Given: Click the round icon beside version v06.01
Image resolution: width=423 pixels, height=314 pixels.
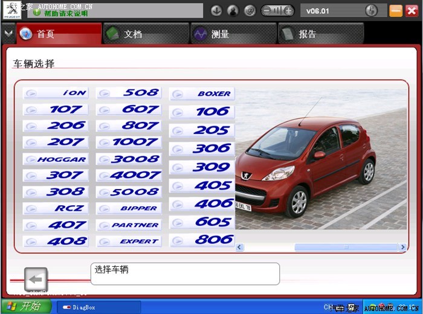Looking at the screenshot, I should tap(372, 10).
